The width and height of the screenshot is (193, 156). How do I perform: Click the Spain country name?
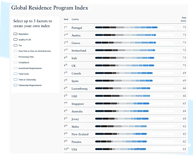(x=75, y=81)
